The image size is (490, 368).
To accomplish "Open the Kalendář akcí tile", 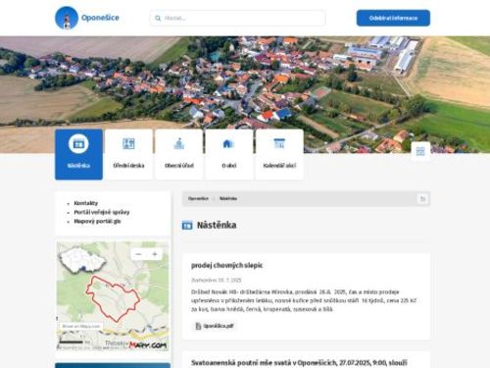I will coord(279,154).
